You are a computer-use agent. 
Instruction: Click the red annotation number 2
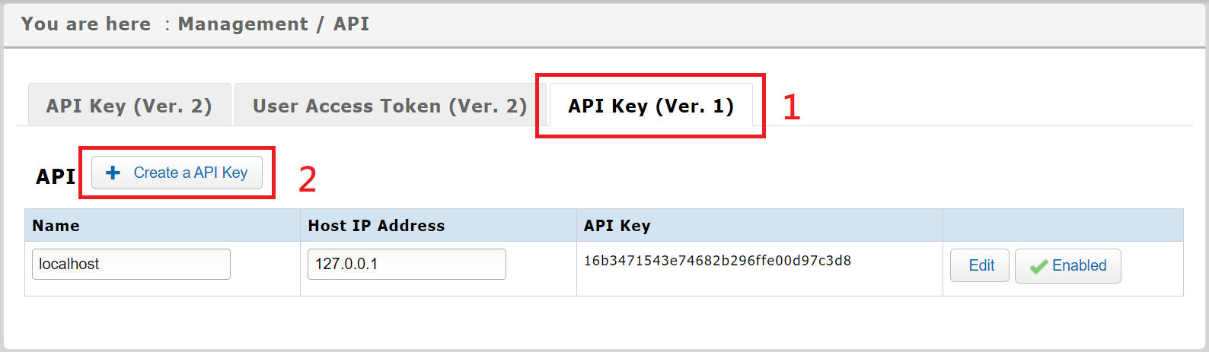point(307,179)
